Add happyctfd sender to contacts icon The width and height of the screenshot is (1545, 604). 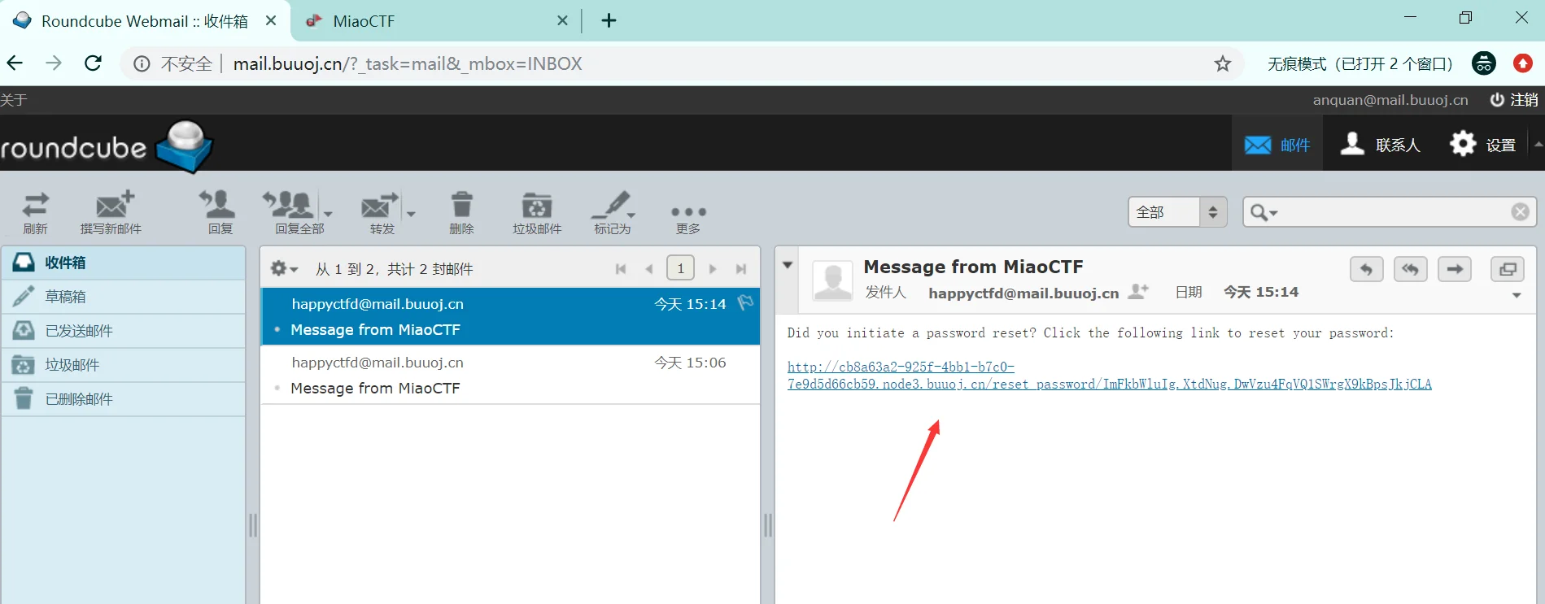point(1138,291)
